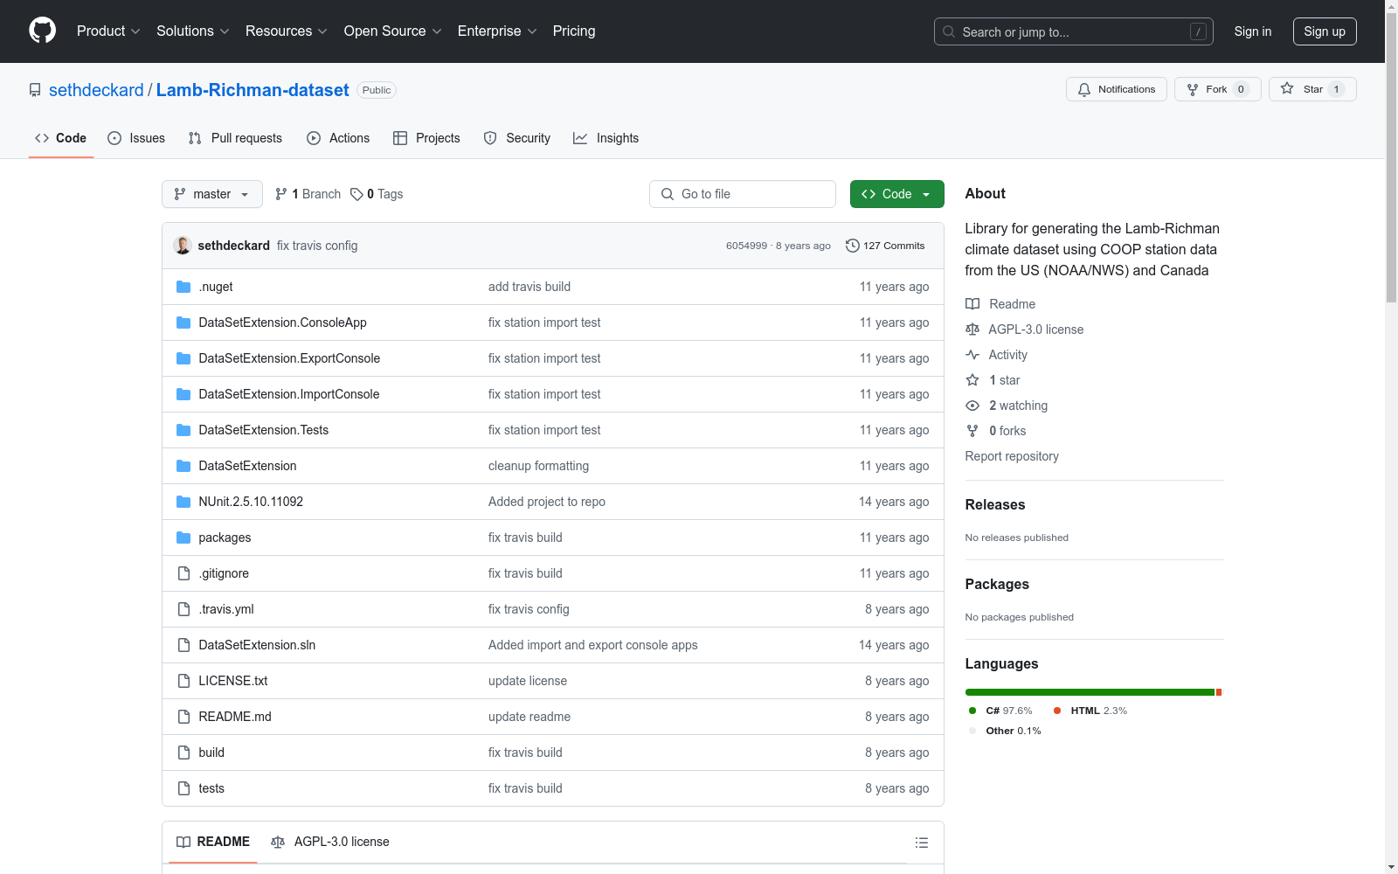
Task: Click the HTML 2.3% language entry
Action: tap(1090, 711)
